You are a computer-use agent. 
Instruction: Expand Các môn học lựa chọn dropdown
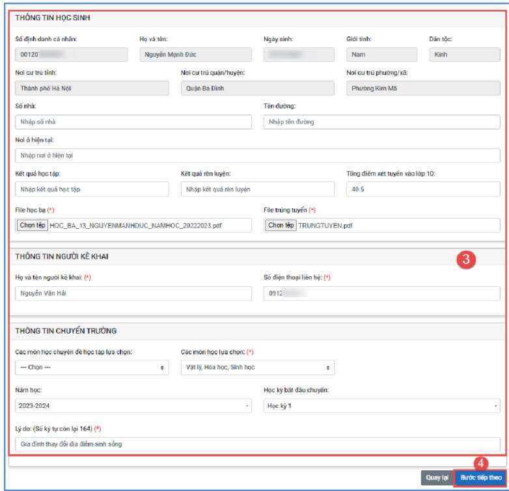tap(257, 368)
